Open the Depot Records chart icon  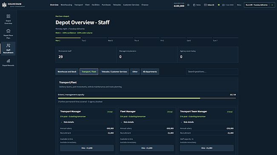tap(9, 61)
